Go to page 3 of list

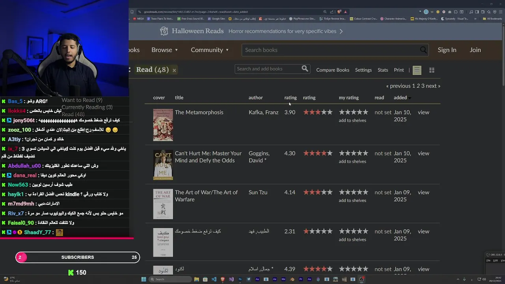click(423, 86)
